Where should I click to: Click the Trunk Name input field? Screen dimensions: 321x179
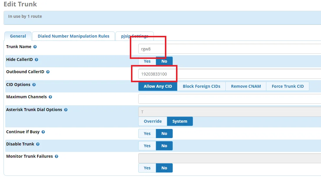point(230,49)
